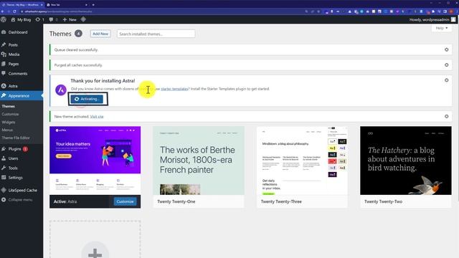Click the LiteSpeed diamond icon in admin bar

[x=83, y=19]
